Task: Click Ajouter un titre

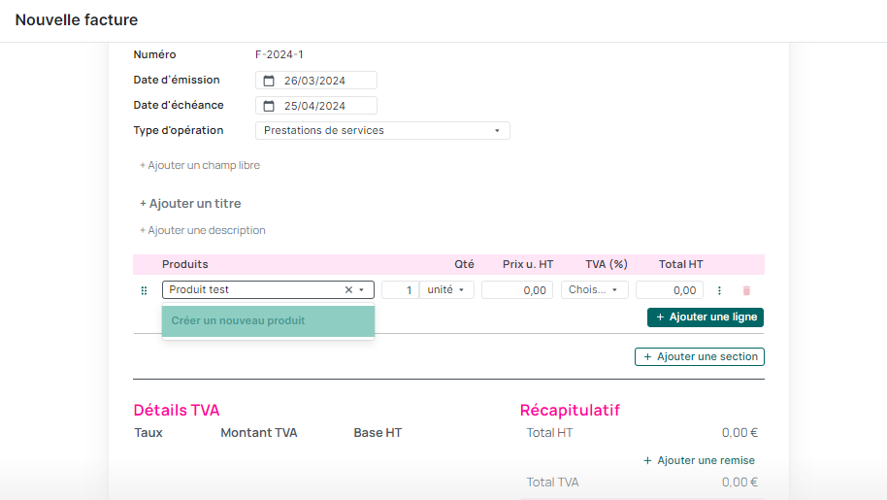Action: coord(190,204)
